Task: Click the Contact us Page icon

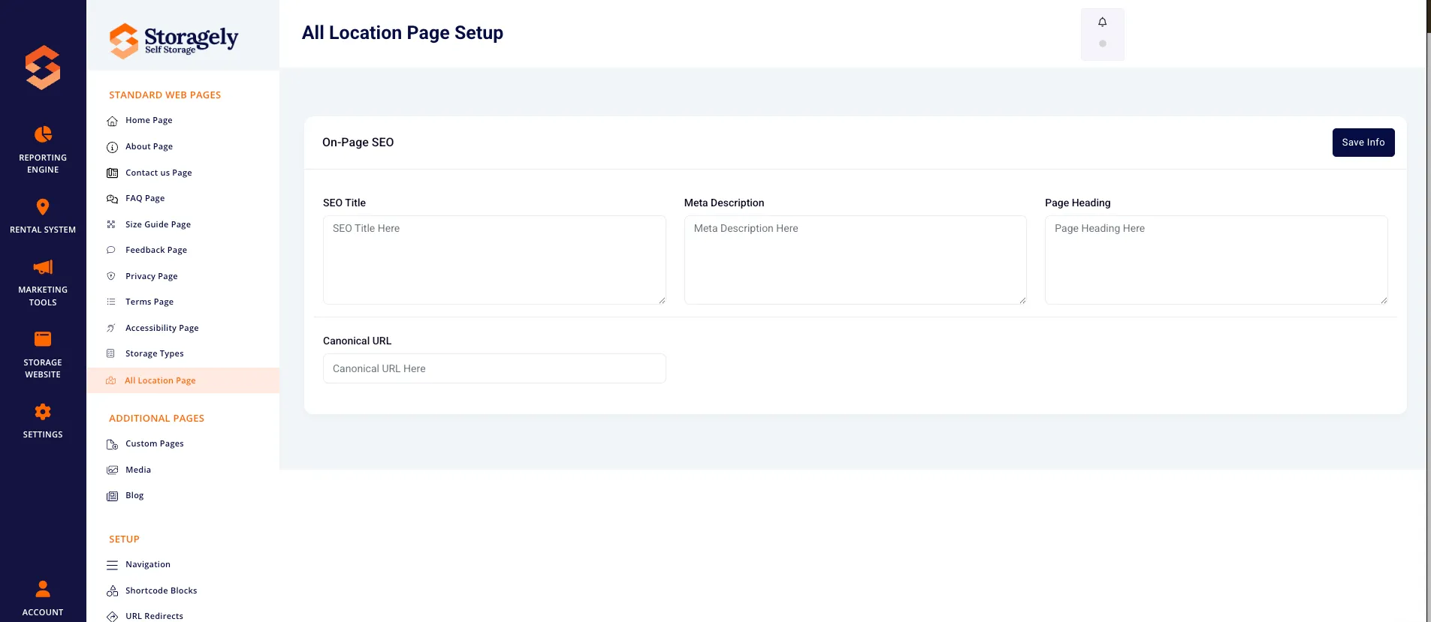Action: pyautogui.click(x=112, y=173)
